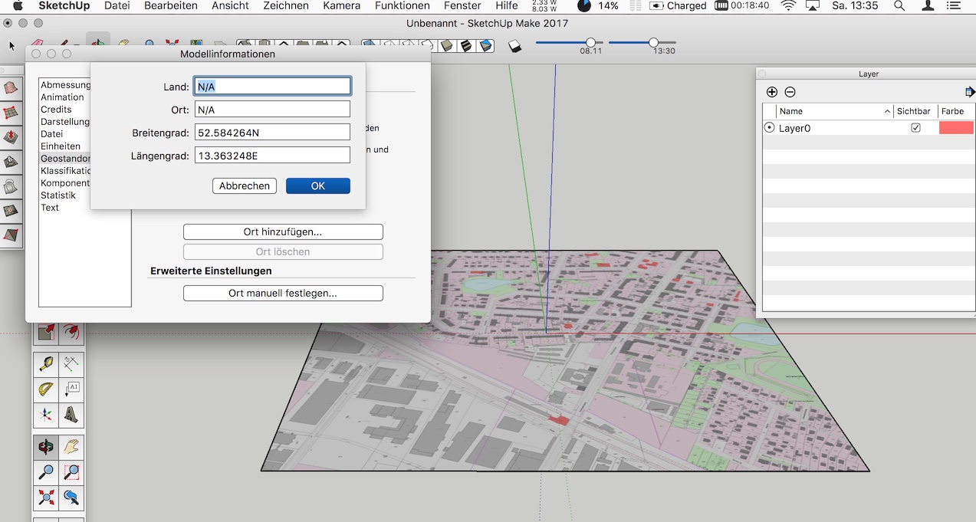This screenshot has width=976, height=522.
Task: Activate the Pan hand tool
Action: [71, 446]
